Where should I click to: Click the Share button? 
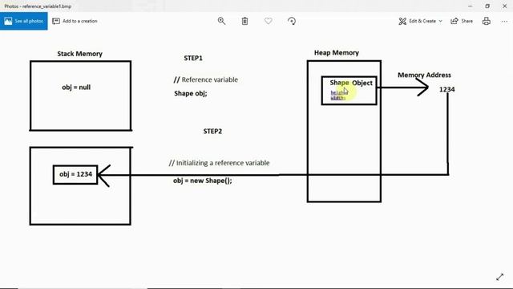[462, 21]
